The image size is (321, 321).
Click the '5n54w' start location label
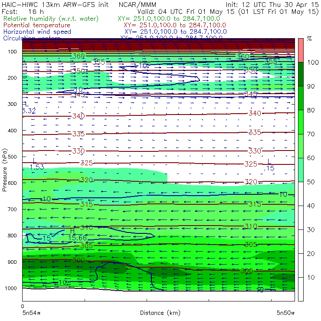[x=31, y=313]
